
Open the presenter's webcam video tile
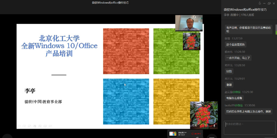point(184,23)
